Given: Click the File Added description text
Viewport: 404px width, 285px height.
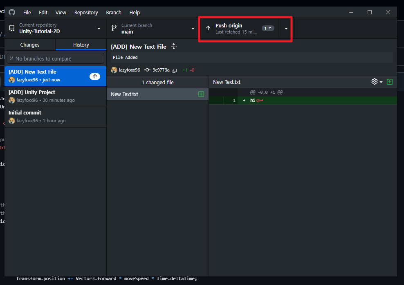Looking at the screenshot, I should 125,58.
